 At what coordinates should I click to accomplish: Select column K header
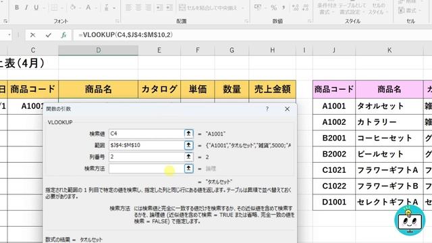pyautogui.click(x=389, y=51)
